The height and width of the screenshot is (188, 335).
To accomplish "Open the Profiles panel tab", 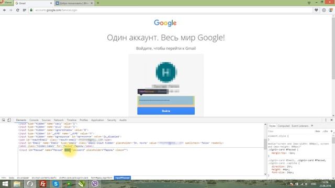I will click(84, 120).
